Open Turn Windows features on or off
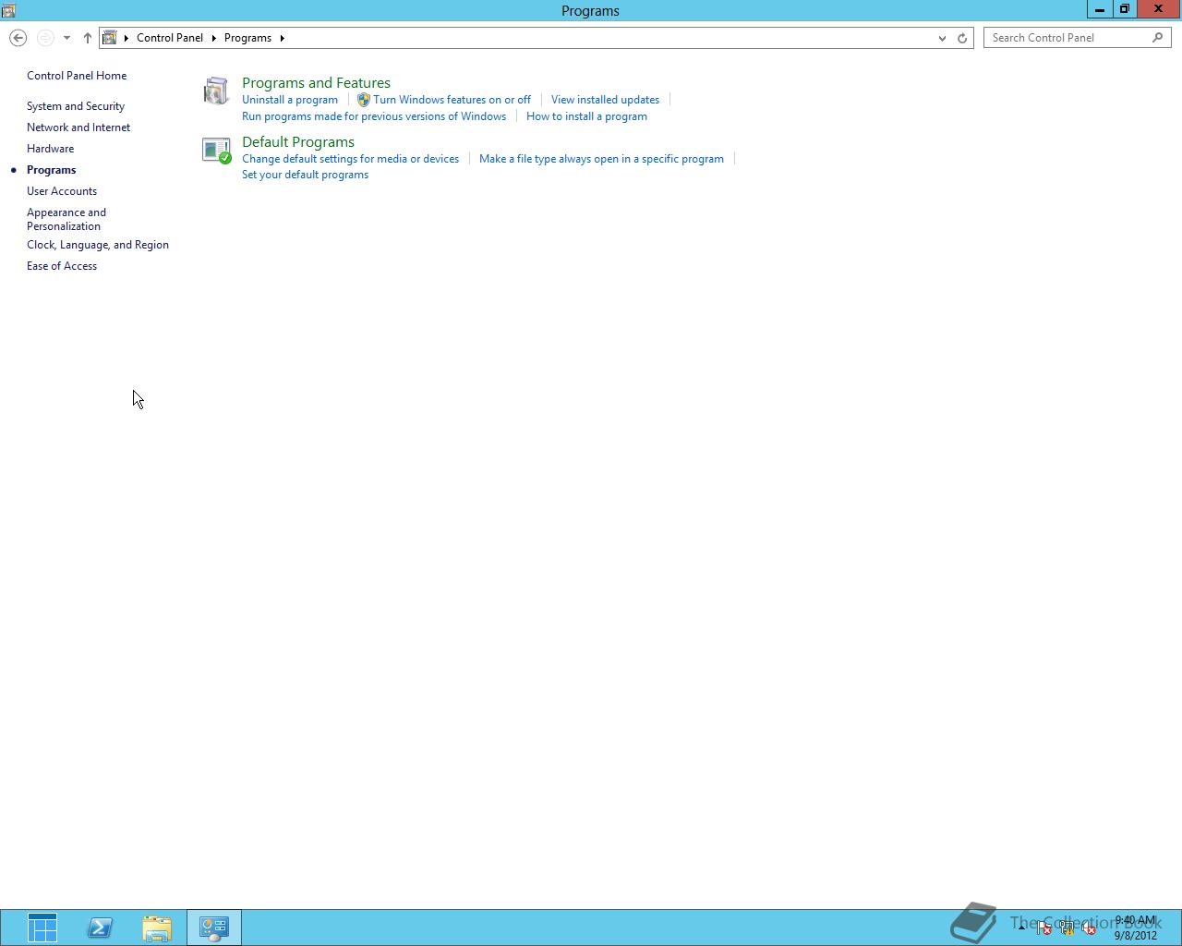This screenshot has width=1182, height=946. click(452, 100)
